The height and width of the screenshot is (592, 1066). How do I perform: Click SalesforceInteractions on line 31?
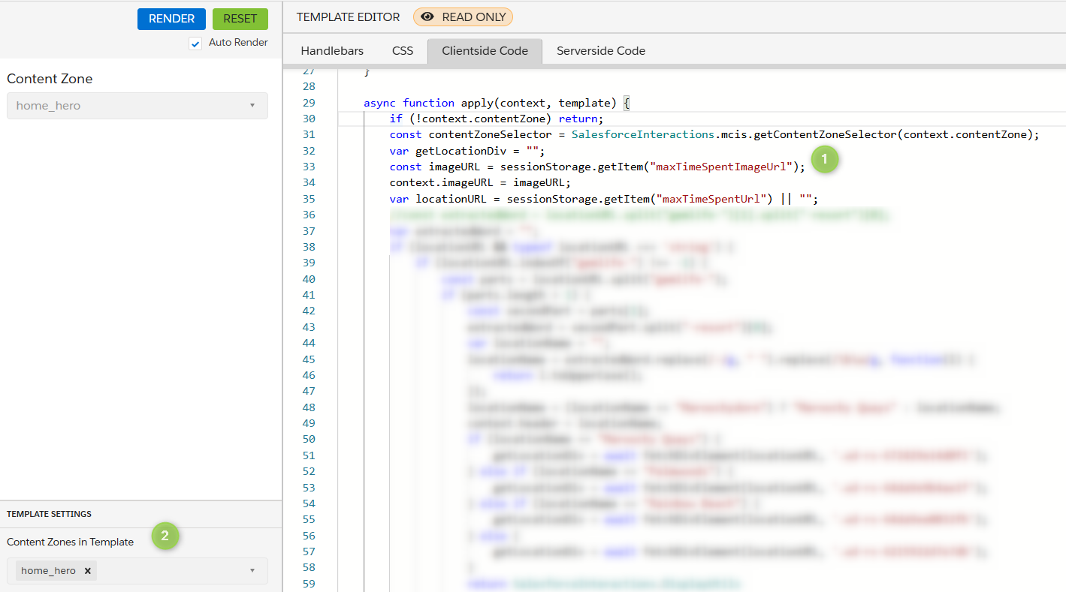pos(643,135)
